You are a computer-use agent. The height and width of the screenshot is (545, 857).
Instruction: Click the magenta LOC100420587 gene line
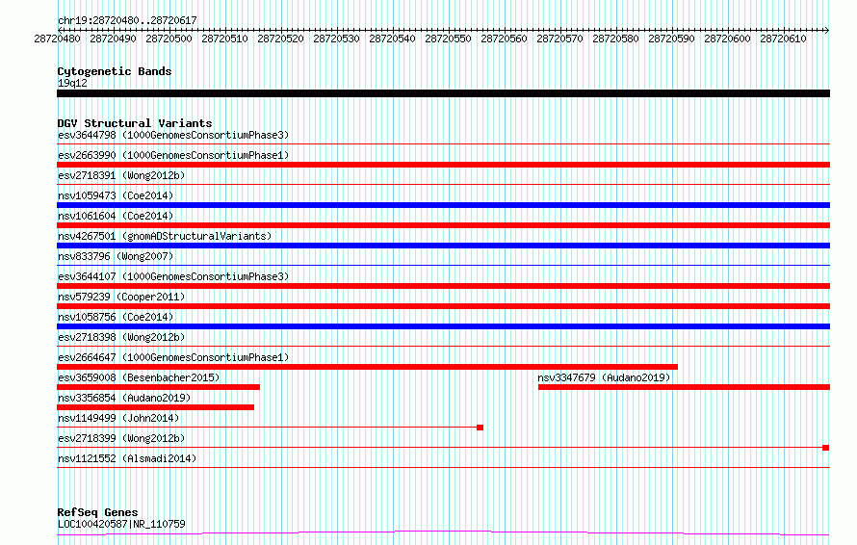443,532
